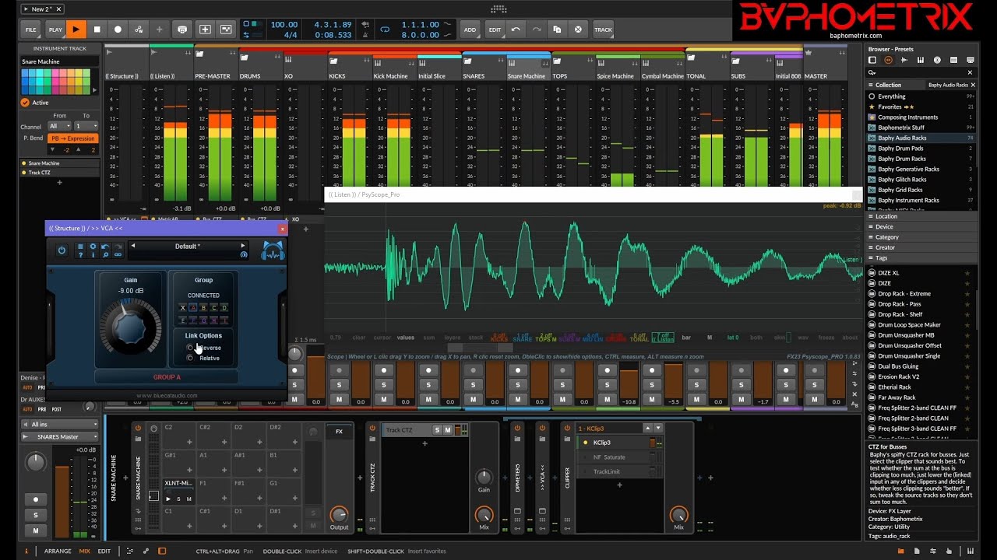The width and height of the screenshot is (997, 560).
Task: Toggle Track CTZ device power icon
Action: pos(372,429)
